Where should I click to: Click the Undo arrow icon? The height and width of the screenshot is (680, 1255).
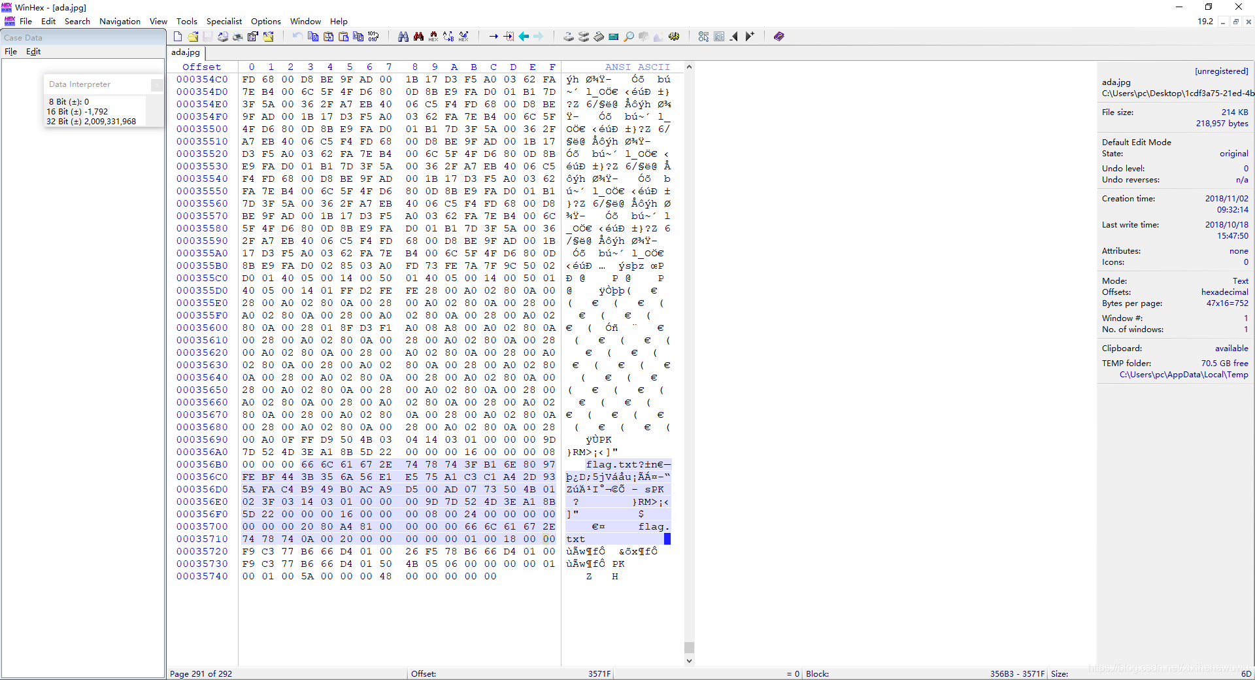coord(297,37)
